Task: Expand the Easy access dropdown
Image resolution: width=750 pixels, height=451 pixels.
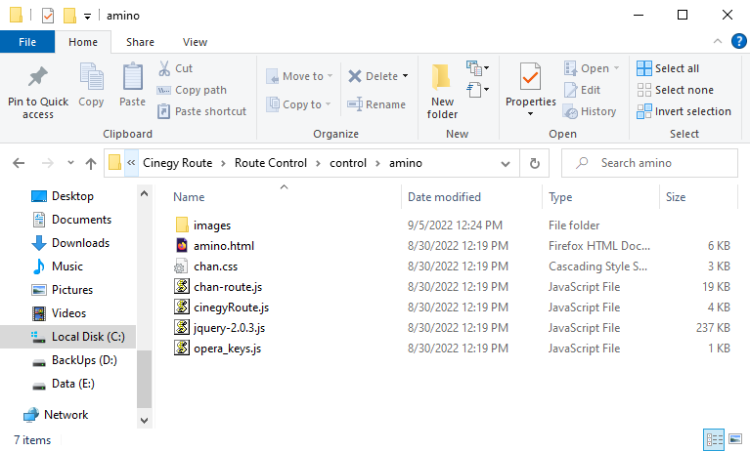Action: [x=477, y=90]
